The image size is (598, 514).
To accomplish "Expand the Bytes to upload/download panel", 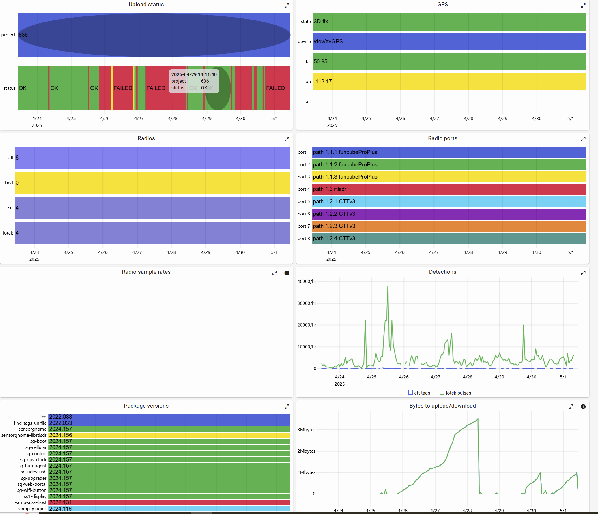I will [x=571, y=407].
